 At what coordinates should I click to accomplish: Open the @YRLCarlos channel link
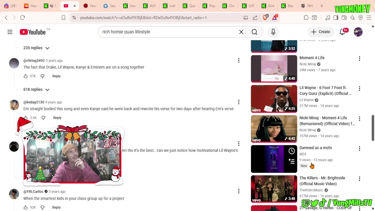pos(33,192)
